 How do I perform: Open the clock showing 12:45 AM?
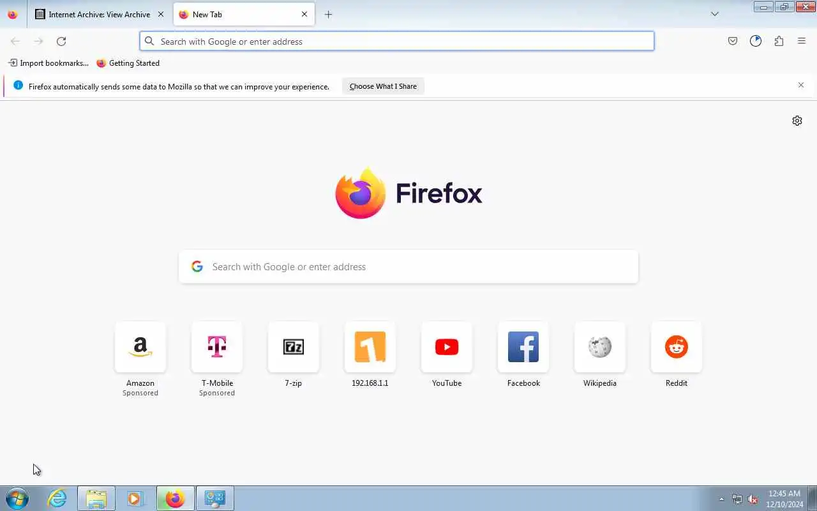point(784,498)
